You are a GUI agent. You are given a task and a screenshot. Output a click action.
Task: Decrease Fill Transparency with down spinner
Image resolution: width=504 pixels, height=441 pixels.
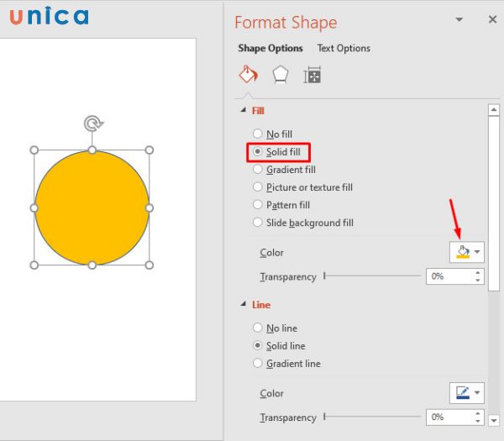click(478, 281)
